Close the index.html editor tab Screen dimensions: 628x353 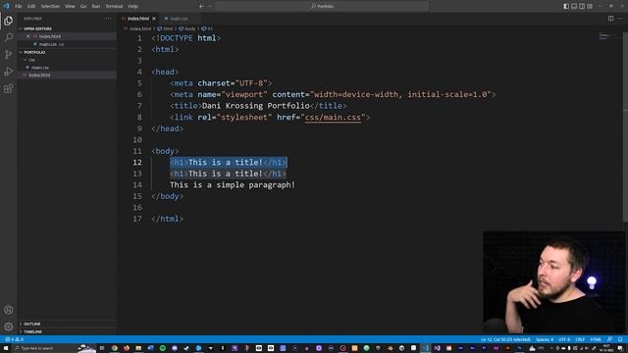point(154,19)
